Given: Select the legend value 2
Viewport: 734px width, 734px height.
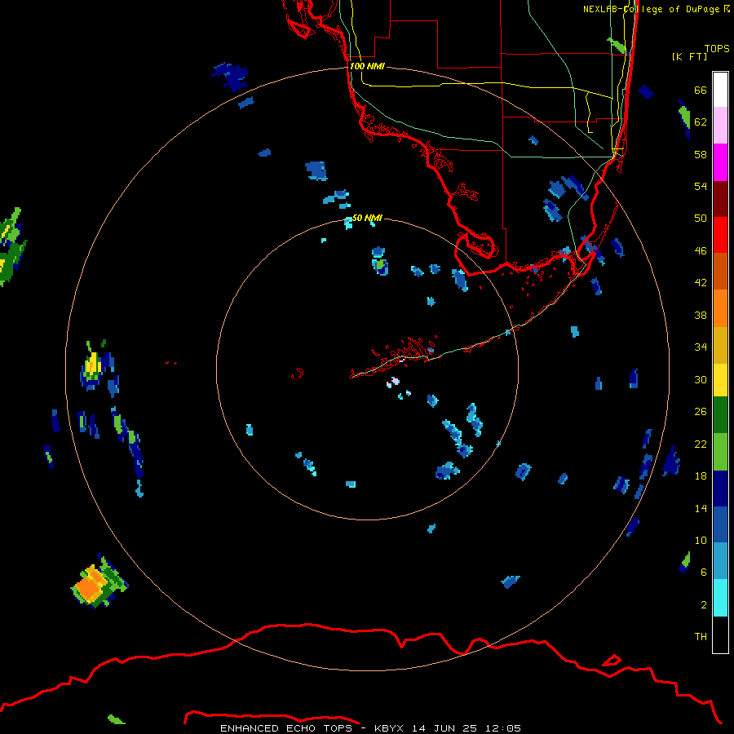Looking at the screenshot, I should coord(704,605).
